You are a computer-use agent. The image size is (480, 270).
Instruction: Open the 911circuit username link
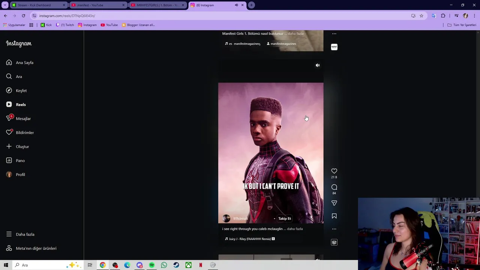click(x=240, y=219)
